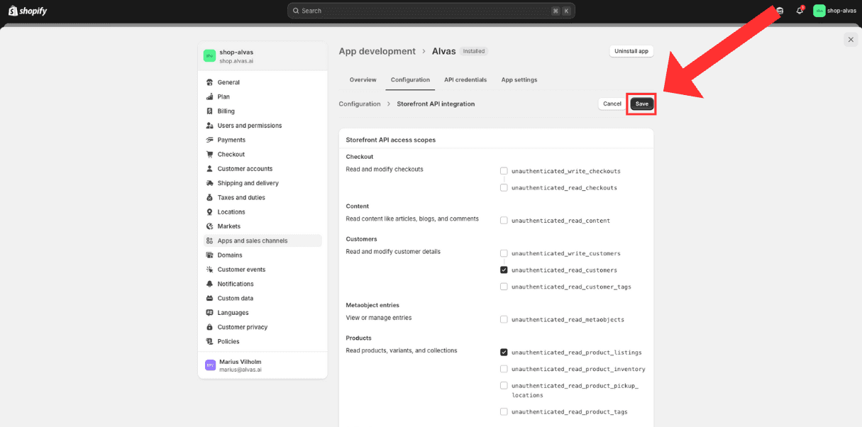Select the Configuration tab
862x427 pixels.
point(410,80)
